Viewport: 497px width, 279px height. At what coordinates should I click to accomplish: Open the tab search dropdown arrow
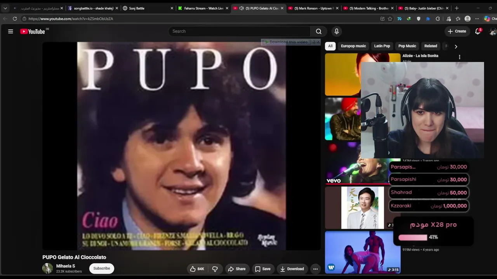pyautogui.click(x=5, y=8)
